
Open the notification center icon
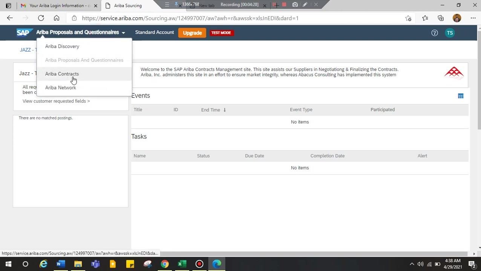click(x=472, y=264)
